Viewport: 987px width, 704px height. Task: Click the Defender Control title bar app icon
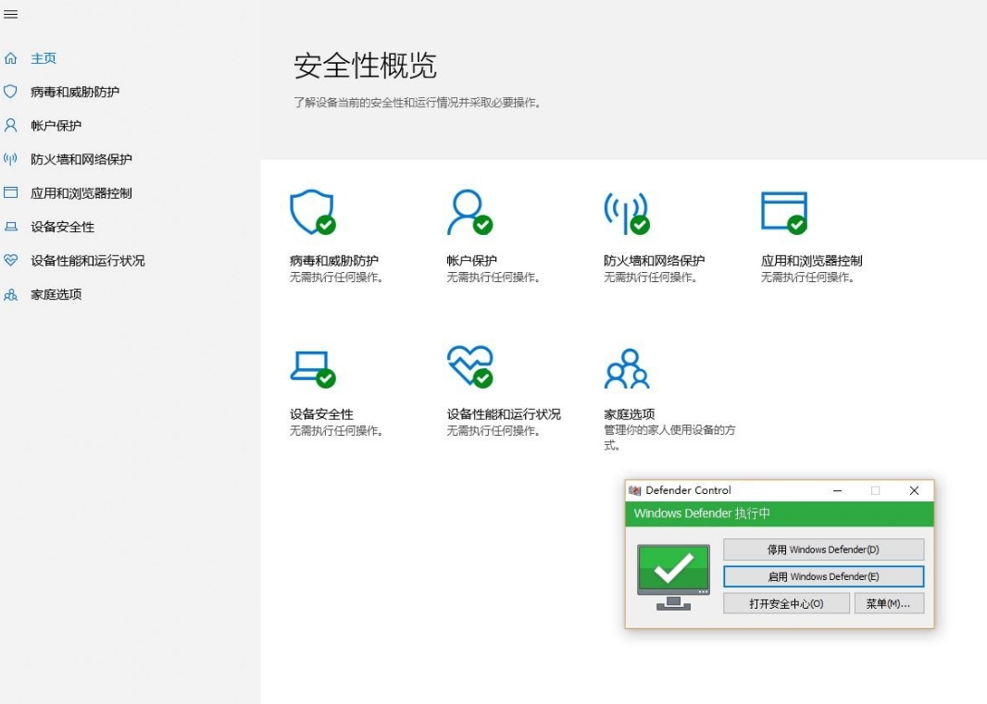coord(634,490)
